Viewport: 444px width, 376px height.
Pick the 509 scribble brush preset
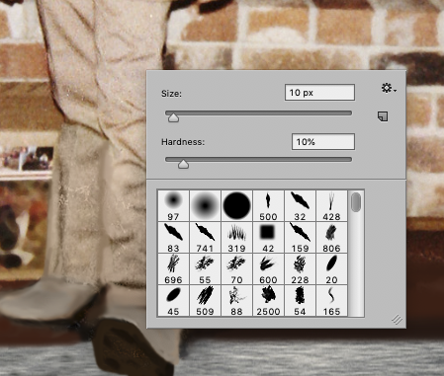205,300
